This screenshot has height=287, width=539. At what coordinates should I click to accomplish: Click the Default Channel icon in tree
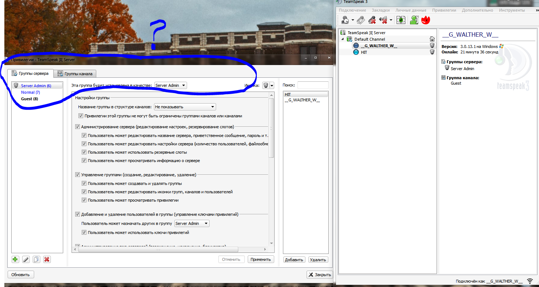(x=350, y=39)
